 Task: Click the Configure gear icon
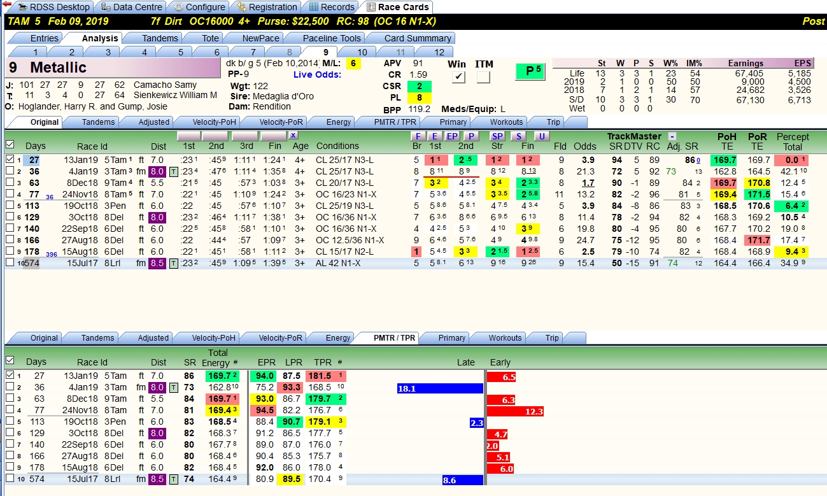point(179,7)
